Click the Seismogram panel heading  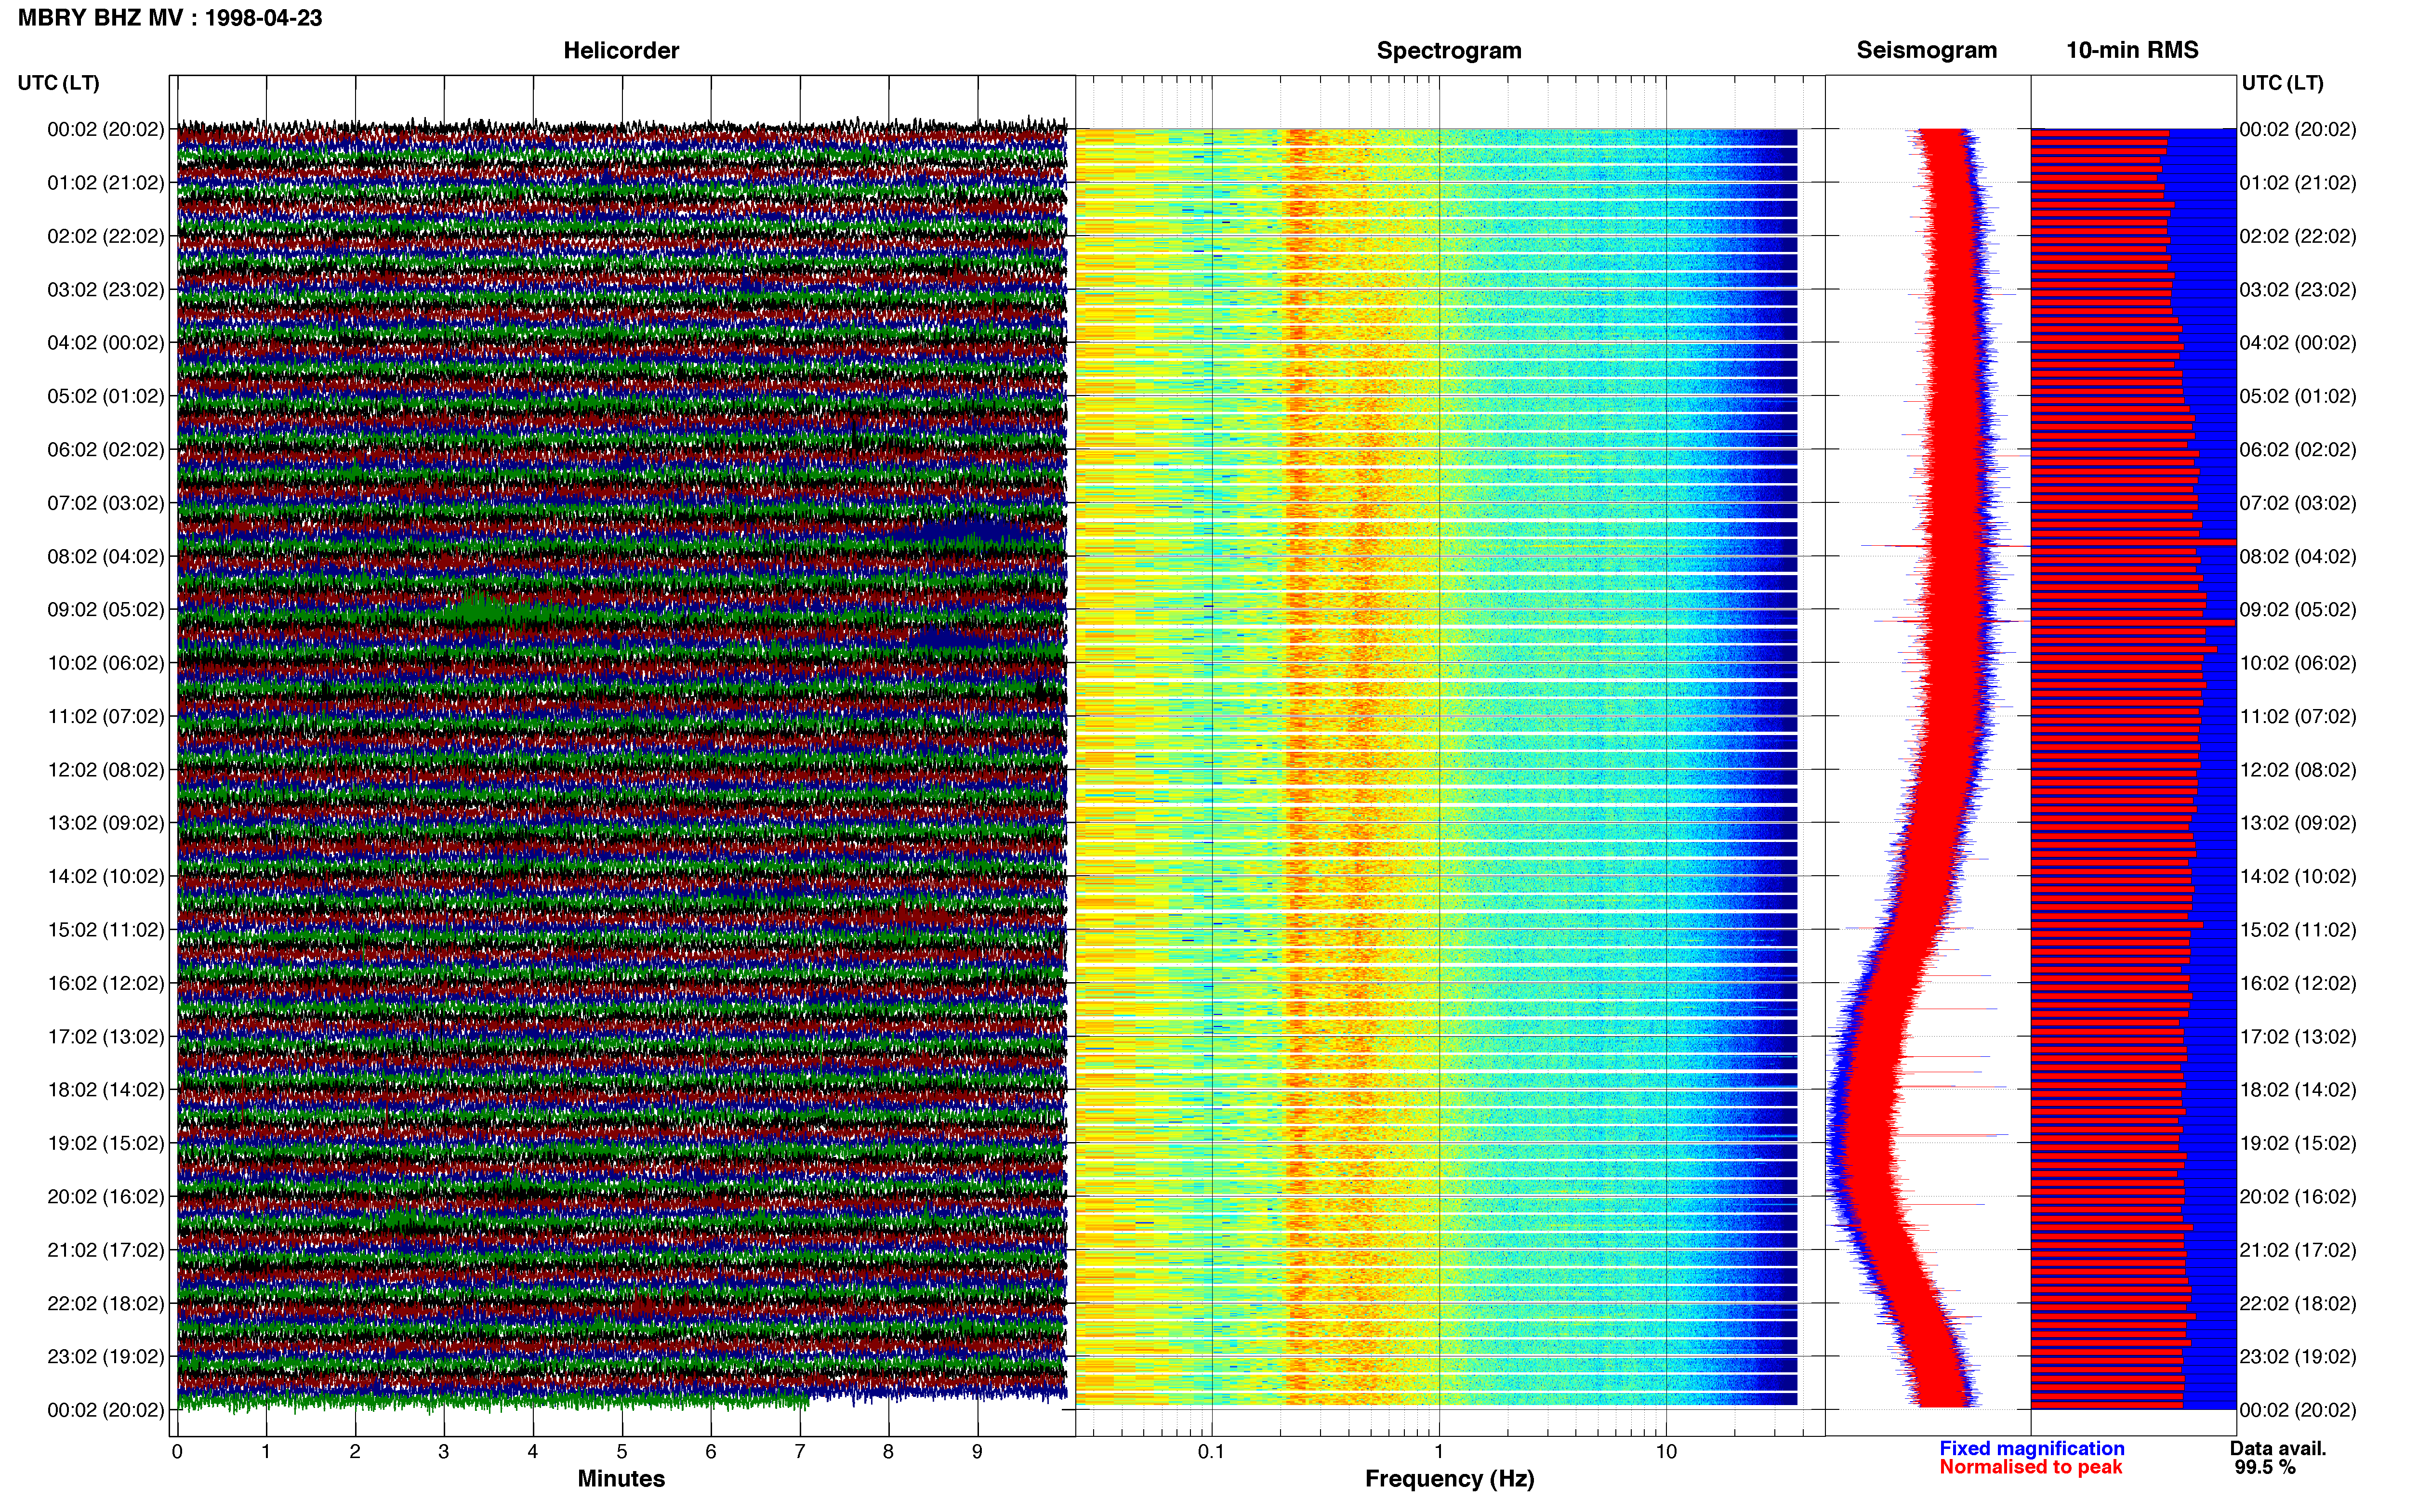pyautogui.click(x=1927, y=50)
